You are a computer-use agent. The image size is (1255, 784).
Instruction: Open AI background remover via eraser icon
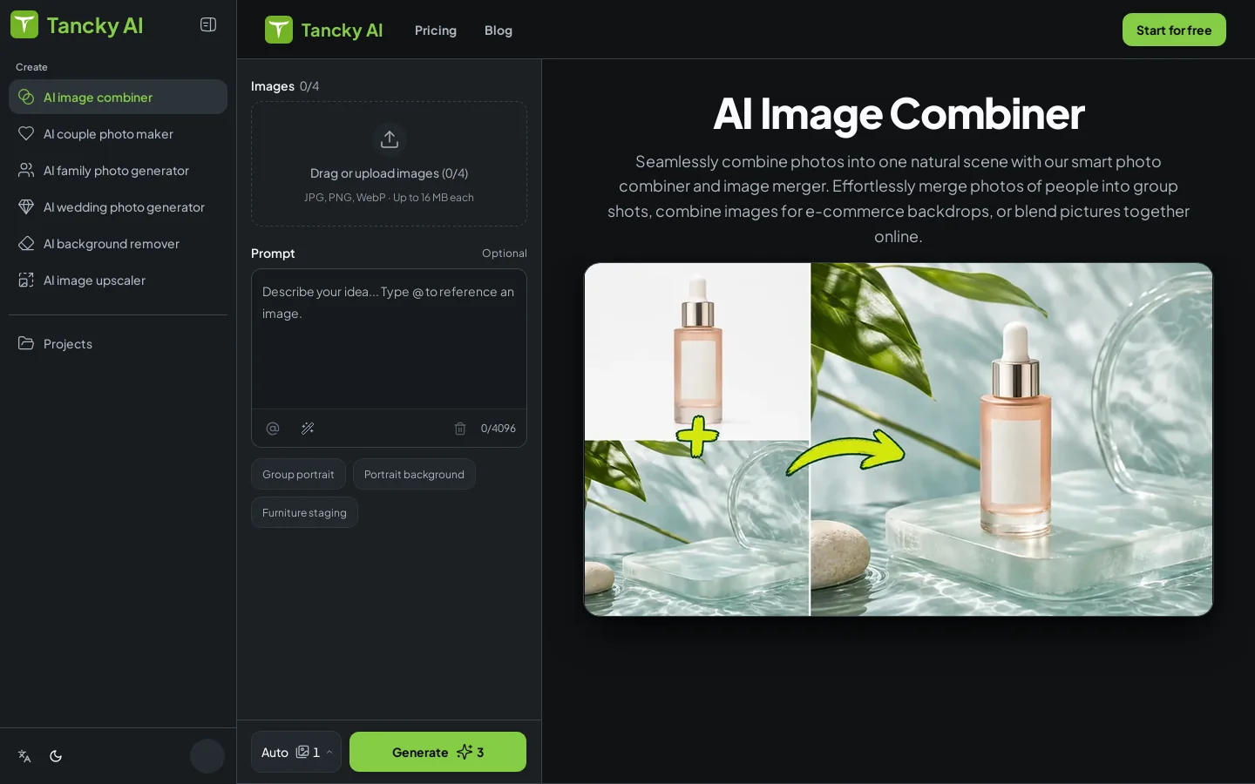26,243
